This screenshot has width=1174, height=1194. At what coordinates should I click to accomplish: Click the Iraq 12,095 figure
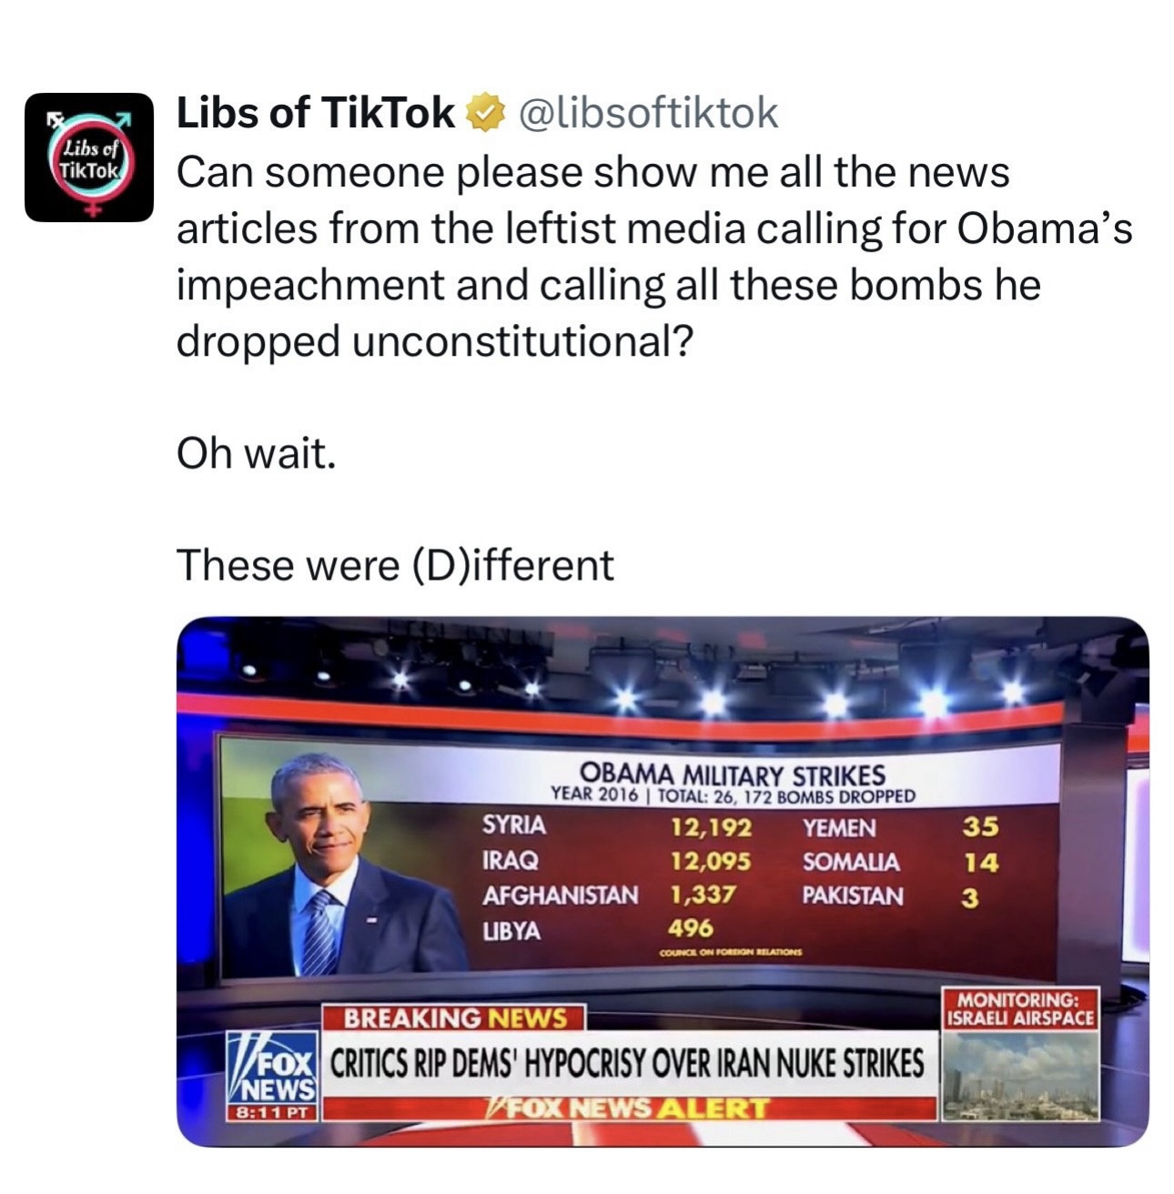coord(711,861)
